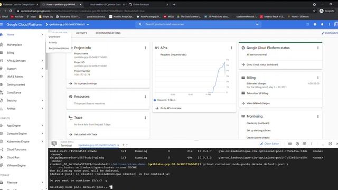The width and height of the screenshot is (338, 190).
Task: Expand APIs & Services submenu chevron
Action: pyautogui.click(x=42, y=61)
